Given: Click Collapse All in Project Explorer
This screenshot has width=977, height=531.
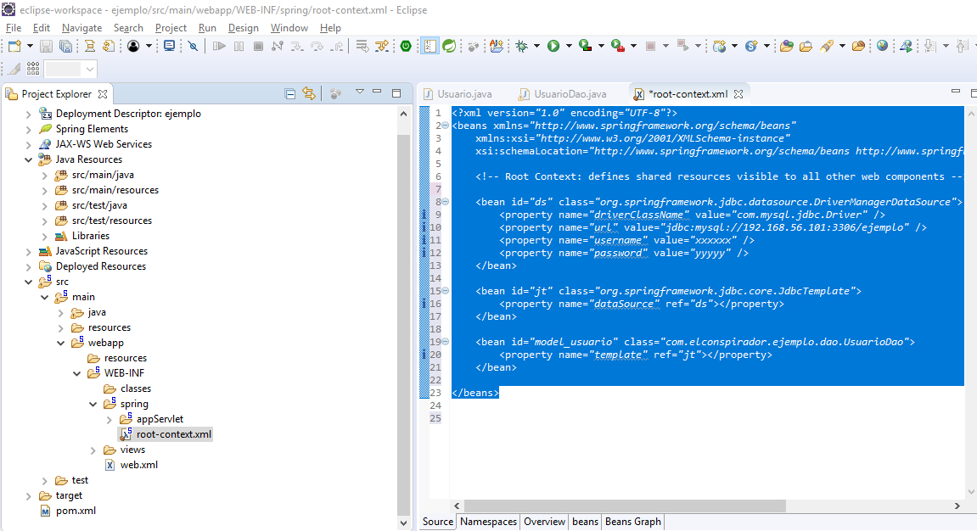Looking at the screenshot, I should (289, 94).
